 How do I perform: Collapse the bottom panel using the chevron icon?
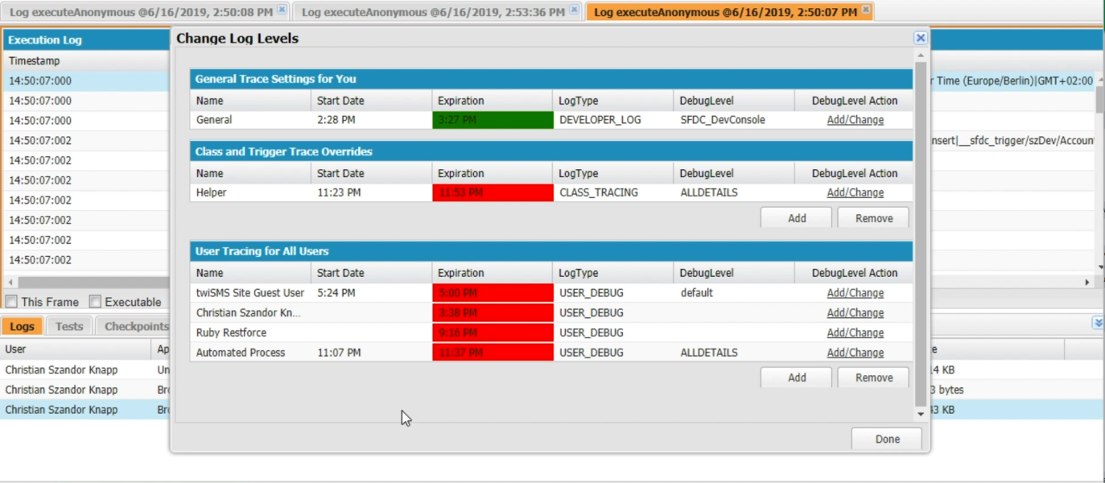[x=1098, y=323]
